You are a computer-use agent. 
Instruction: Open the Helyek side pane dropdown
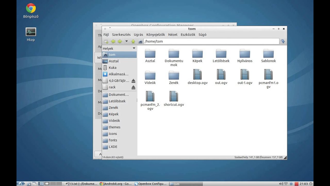[134, 48]
